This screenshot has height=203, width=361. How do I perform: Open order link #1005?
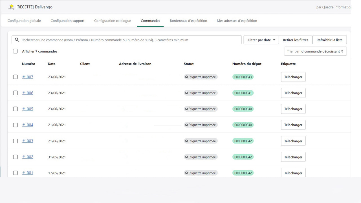pos(28,109)
